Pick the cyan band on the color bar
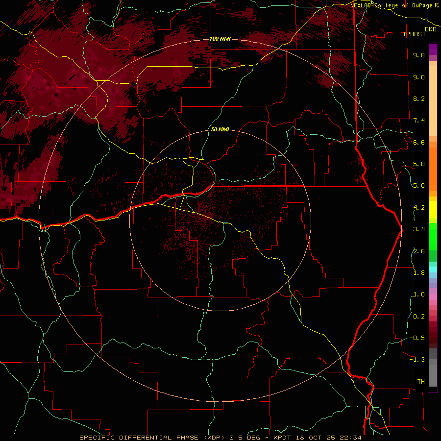This screenshot has height=441, width=441. [x=433, y=269]
